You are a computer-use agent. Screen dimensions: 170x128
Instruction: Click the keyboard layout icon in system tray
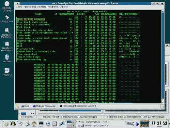coord(129,124)
